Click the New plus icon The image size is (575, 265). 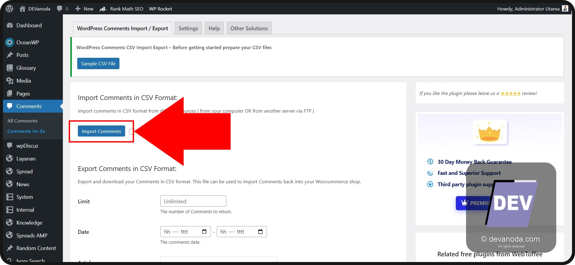(x=78, y=9)
